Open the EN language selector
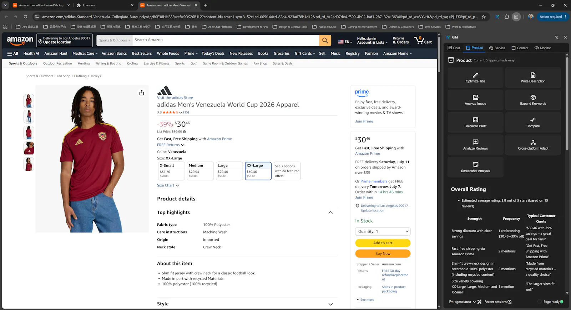 point(345,42)
